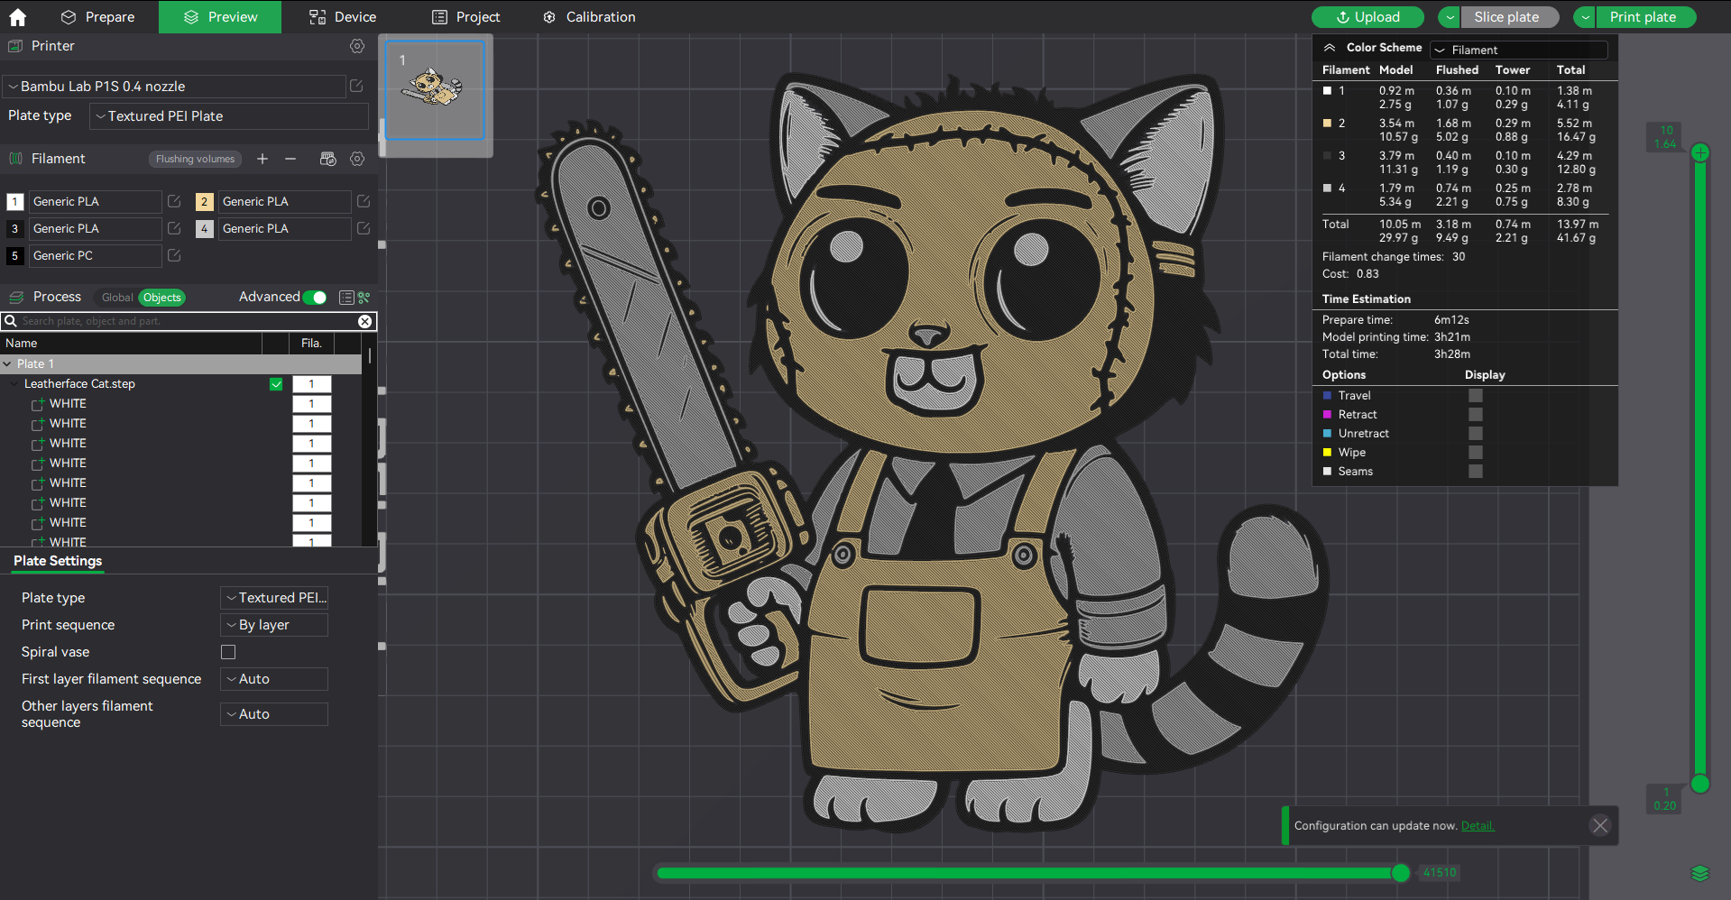Remove a filament with minus icon
The height and width of the screenshot is (900, 1731).
[290, 159]
